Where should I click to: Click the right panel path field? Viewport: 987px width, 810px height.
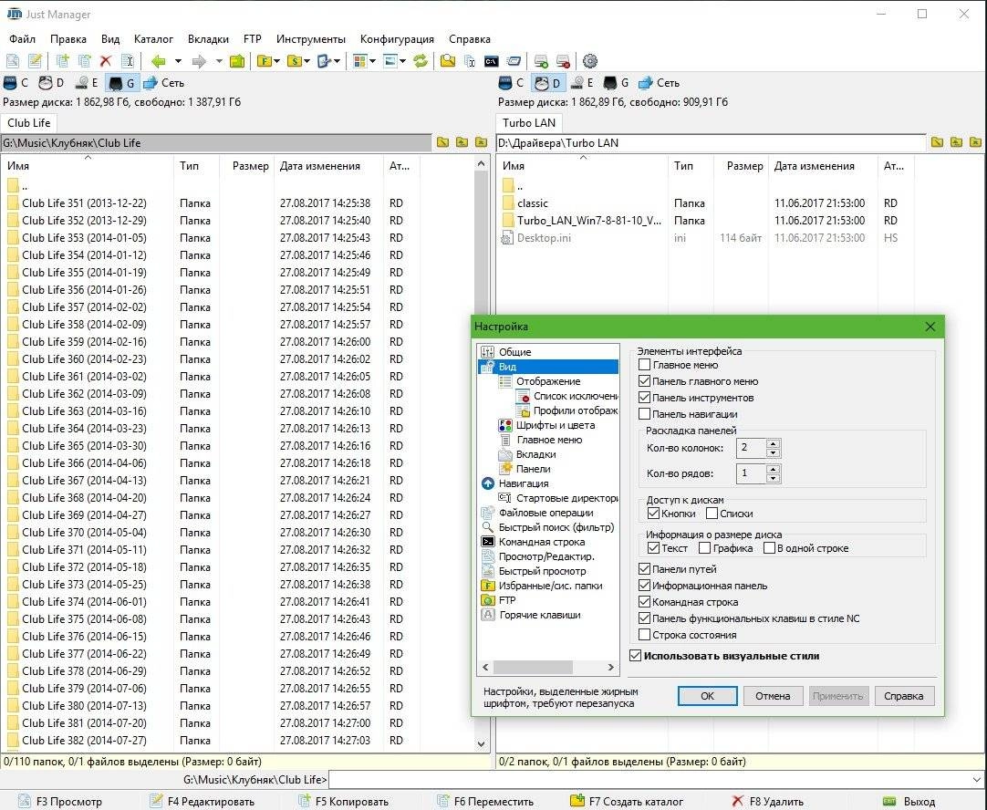coord(712,143)
